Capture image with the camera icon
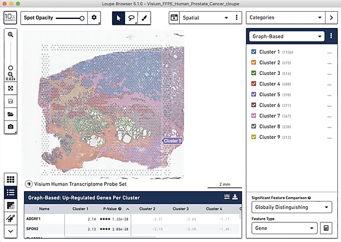 click(x=10, y=126)
